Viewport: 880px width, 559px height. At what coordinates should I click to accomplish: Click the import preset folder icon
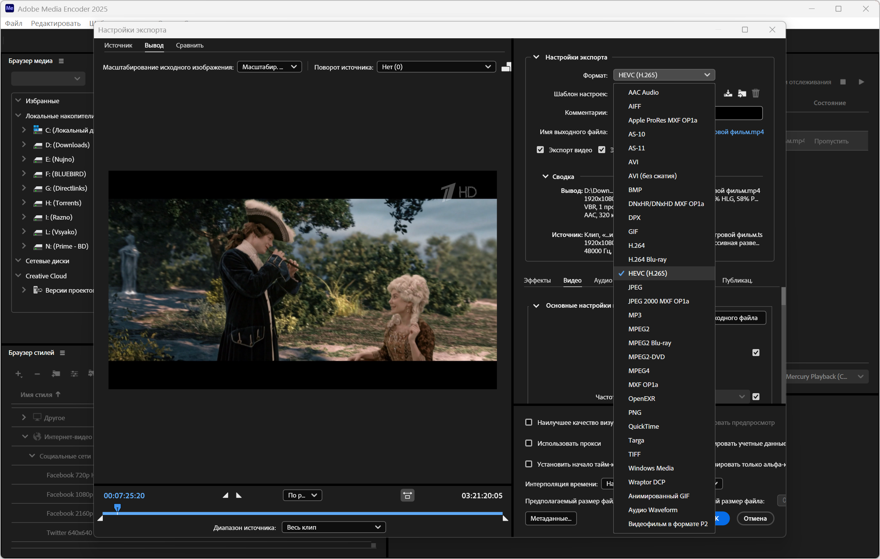tap(742, 93)
